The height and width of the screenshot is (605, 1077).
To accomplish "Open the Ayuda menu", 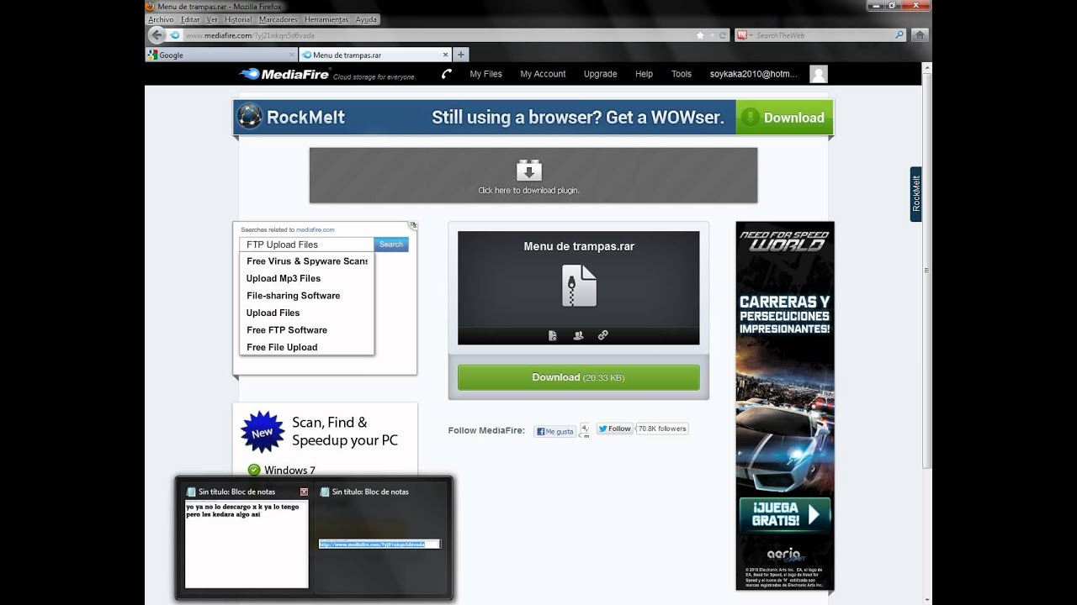I will [366, 19].
